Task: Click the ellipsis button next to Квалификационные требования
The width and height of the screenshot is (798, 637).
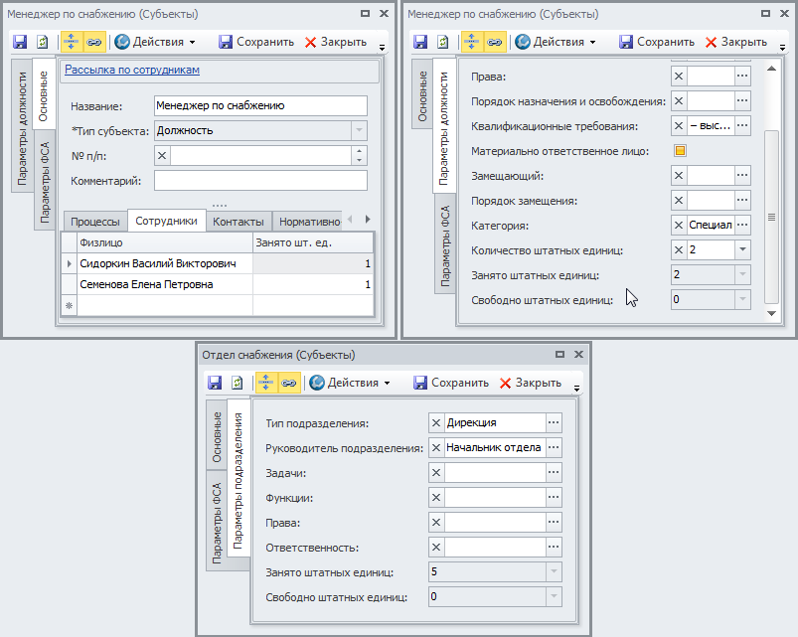Action: pos(742,126)
